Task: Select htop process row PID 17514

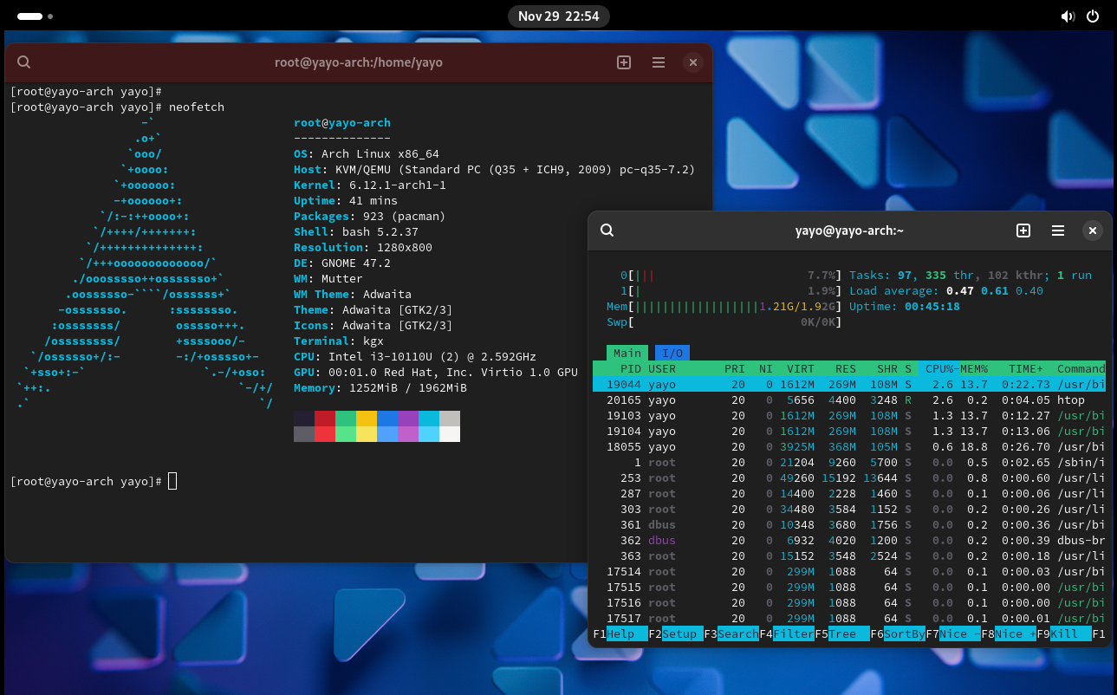Action: (x=849, y=572)
